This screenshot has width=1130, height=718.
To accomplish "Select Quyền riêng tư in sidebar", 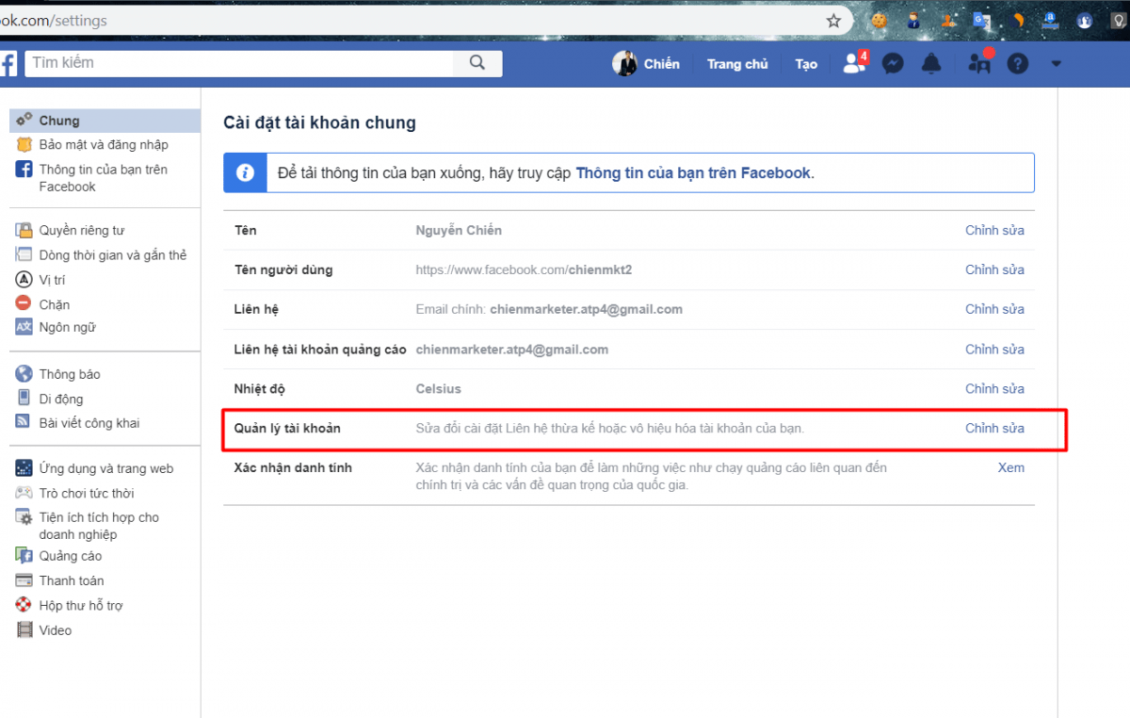I will 81,231.
